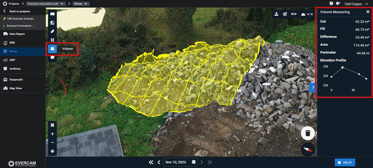Open the BIM section in sidebar
The width and height of the screenshot is (373, 168).
tap(23, 43)
